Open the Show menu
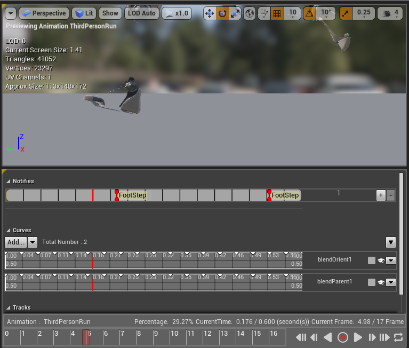Screen dimensions: 409x348 coord(110,13)
